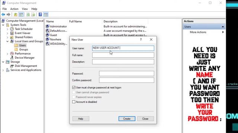Click the Task Scheduler clock icon
Image resolution: width=238 pixels, height=133 pixels.
(x=12, y=29)
